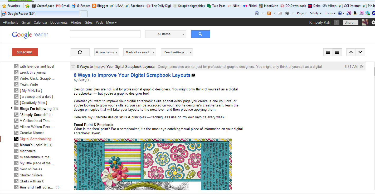Open the Delta favorite

tap(314, 6)
